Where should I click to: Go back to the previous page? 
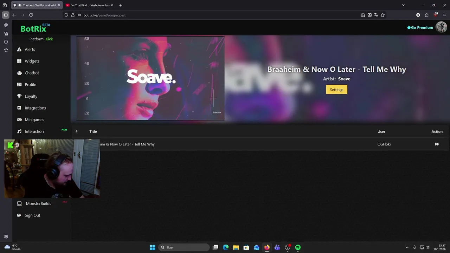point(14,15)
